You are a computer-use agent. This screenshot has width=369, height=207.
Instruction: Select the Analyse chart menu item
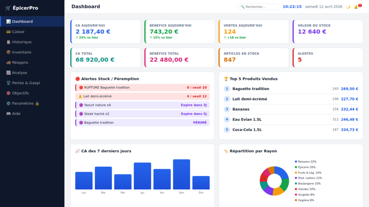(19, 73)
